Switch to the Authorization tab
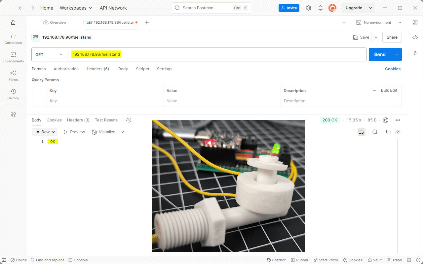The width and height of the screenshot is (423, 264). click(x=66, y=69)
